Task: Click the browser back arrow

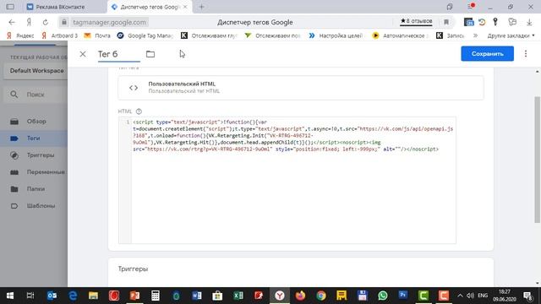Action: point(12,22)
